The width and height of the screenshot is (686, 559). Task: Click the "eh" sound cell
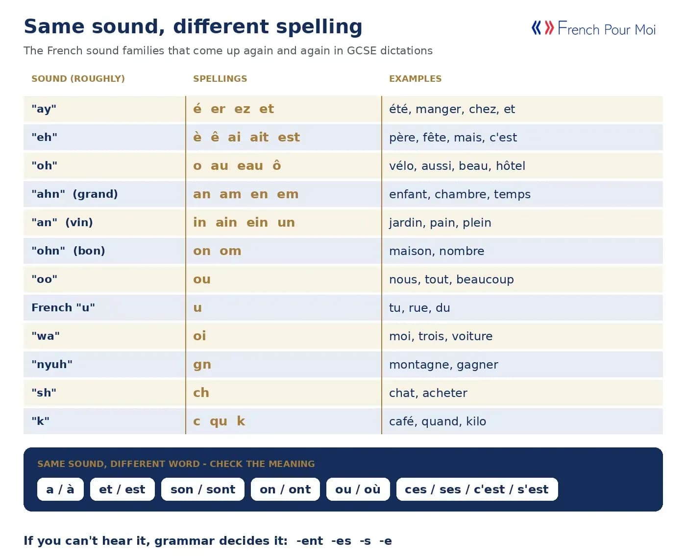[104, 137]
